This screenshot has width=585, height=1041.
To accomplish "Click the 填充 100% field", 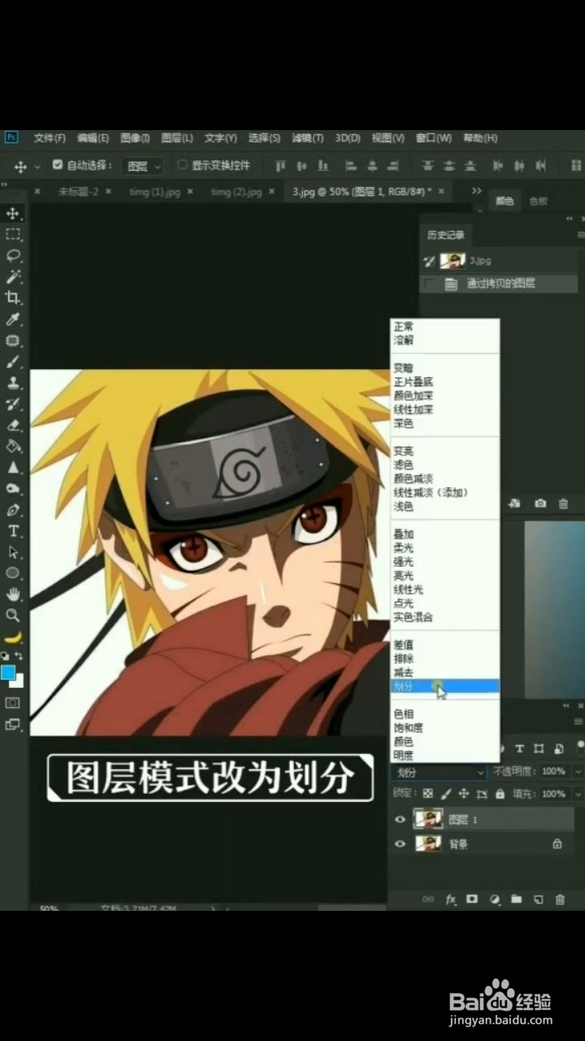I will tap(554, 793).
